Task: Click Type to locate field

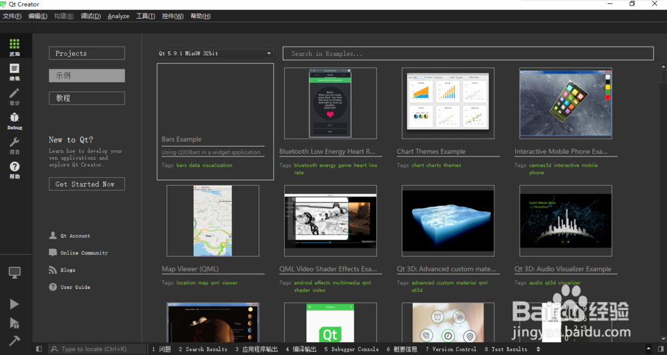Action: pyautogui.click(x=97, y=349)
